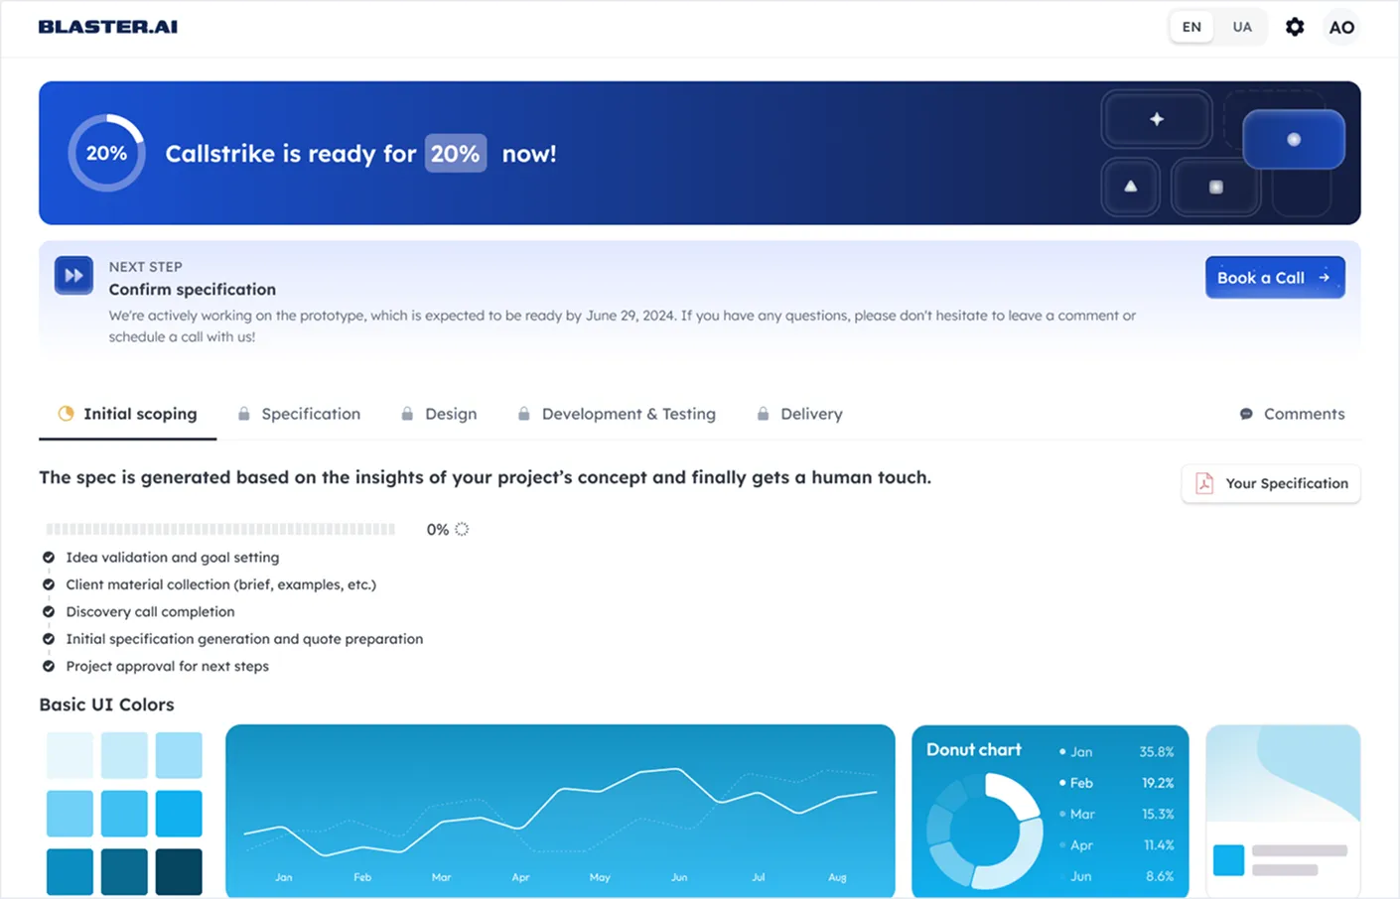Click the glowing circle tile in banner
This screenshot has width=1400, height=899.
pos(1293,140)
